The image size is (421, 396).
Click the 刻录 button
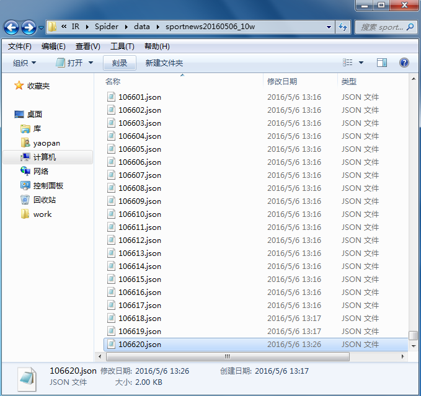[x=120, y=63]
